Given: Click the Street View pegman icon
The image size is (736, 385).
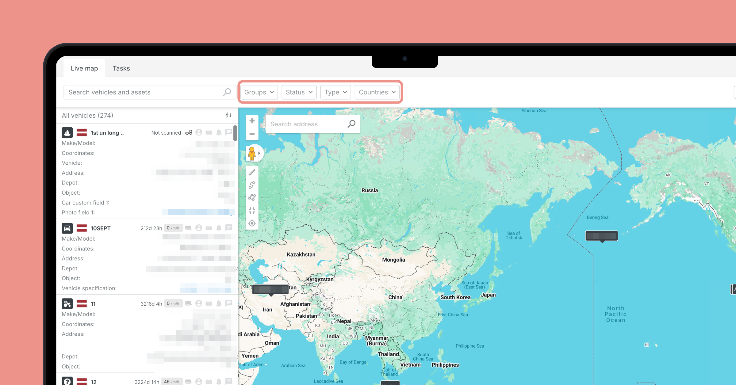Looking at the screenshot, I should point(252,153).
